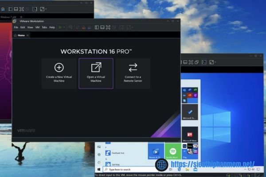Click full screen icon in top-left window

tap(22, 9)
